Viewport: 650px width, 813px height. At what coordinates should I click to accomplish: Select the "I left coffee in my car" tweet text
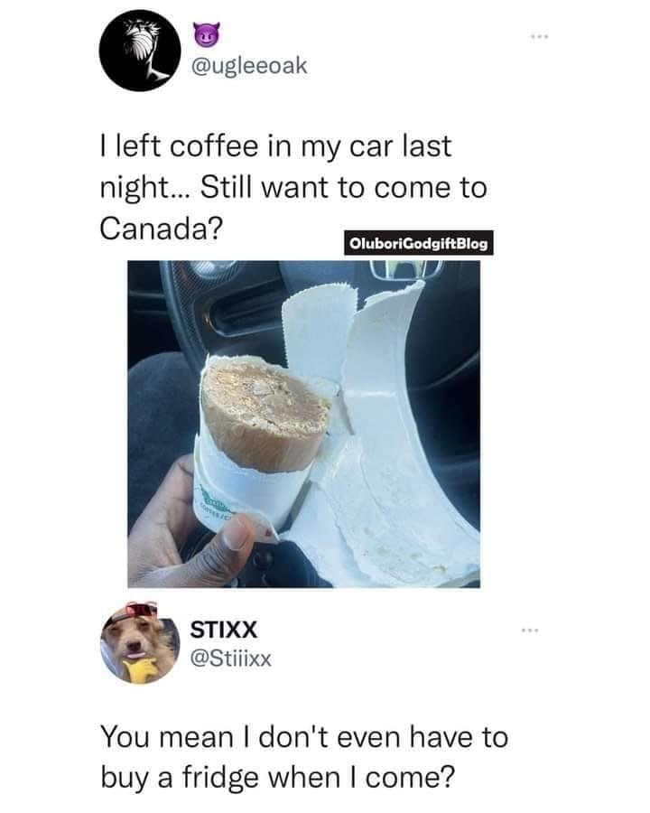pos(293,187)
